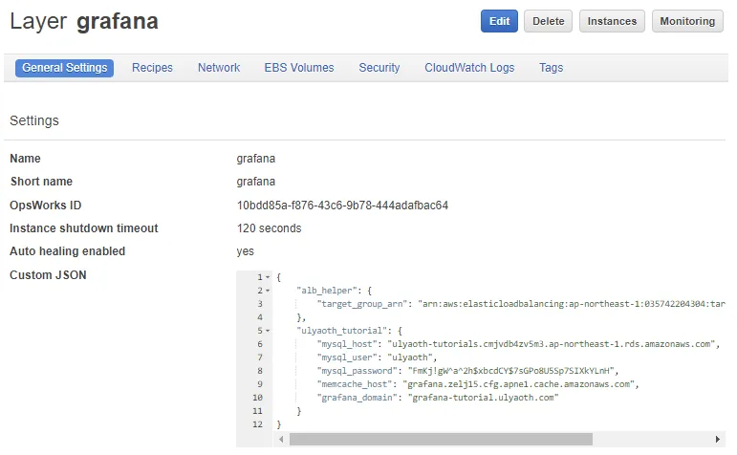Screen dimensions: 737x455
Task: Fold the ulyaoth_tutorial block at line 5
Action: point(267,331)
